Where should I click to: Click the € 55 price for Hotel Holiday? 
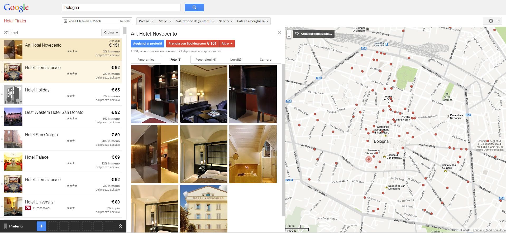pyautogui.click(x=116, y=90)
